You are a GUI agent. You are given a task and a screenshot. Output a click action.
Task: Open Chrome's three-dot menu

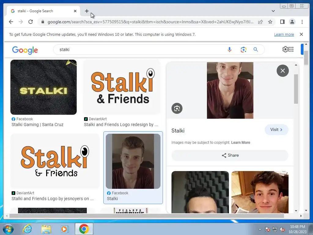[x=302, y=22]
